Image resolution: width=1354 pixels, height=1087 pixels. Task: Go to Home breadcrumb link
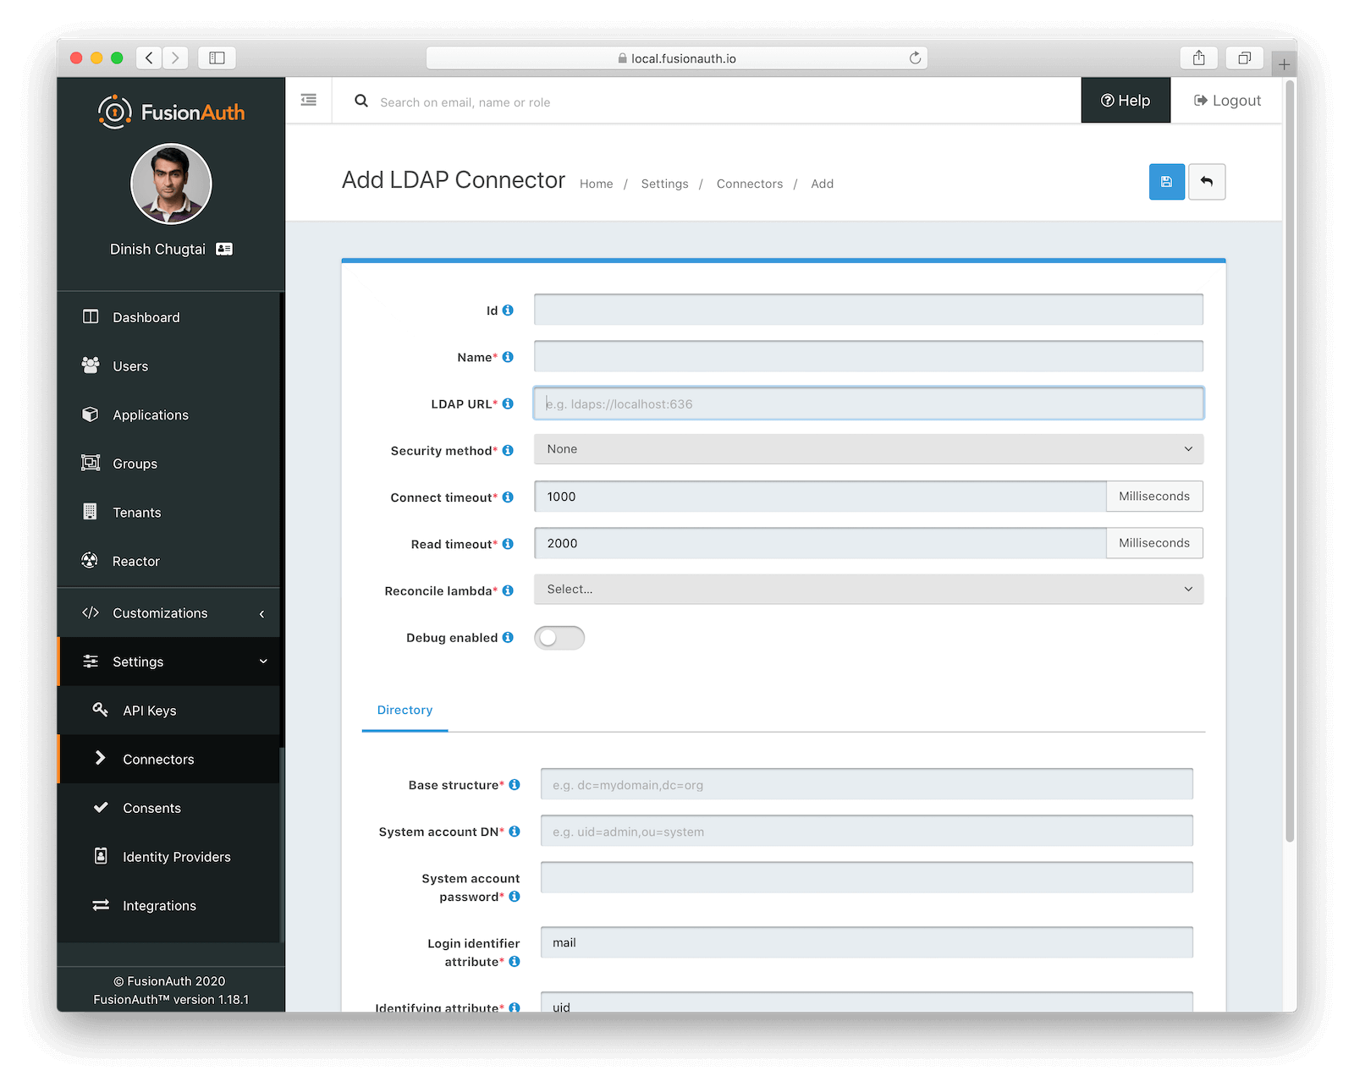coord(597,184)
